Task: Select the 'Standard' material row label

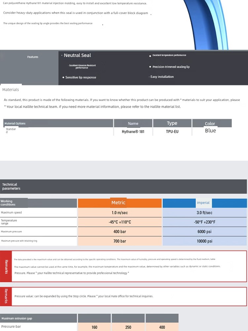Action: click(11, 130)
